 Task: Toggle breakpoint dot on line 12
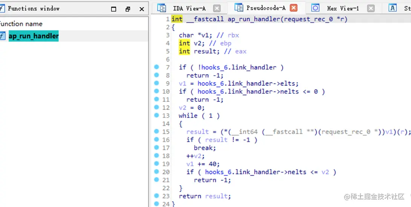(156, 107)
